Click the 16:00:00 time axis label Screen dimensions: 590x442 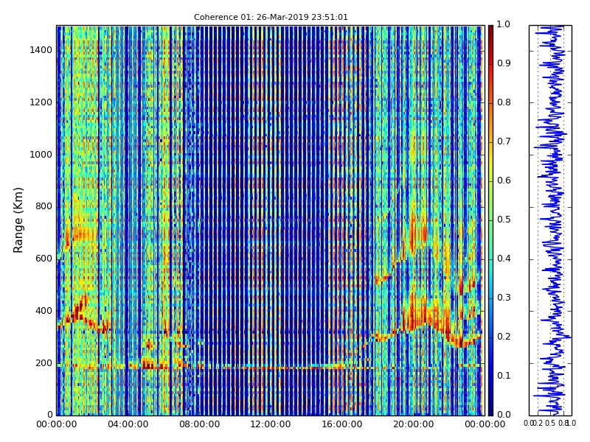342,424
